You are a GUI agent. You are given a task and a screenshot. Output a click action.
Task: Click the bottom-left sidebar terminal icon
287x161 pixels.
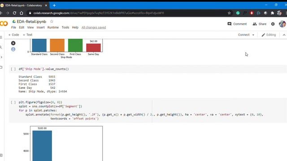click(x=1, y=155)
